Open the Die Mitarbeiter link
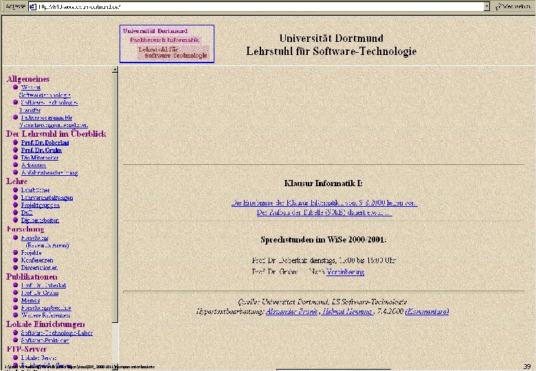Image resolution: width=536 pixels, height=371 pixels. coord(40,157)
